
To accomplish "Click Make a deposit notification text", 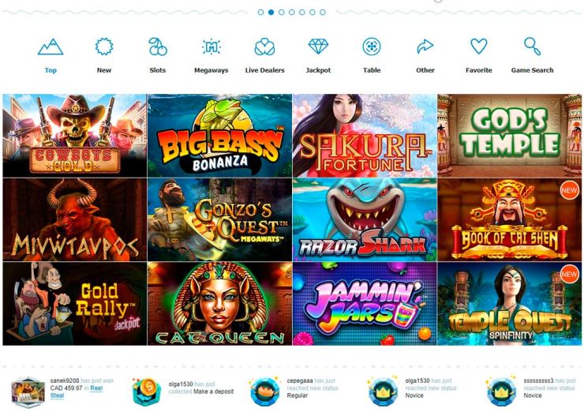I will 214,391.
